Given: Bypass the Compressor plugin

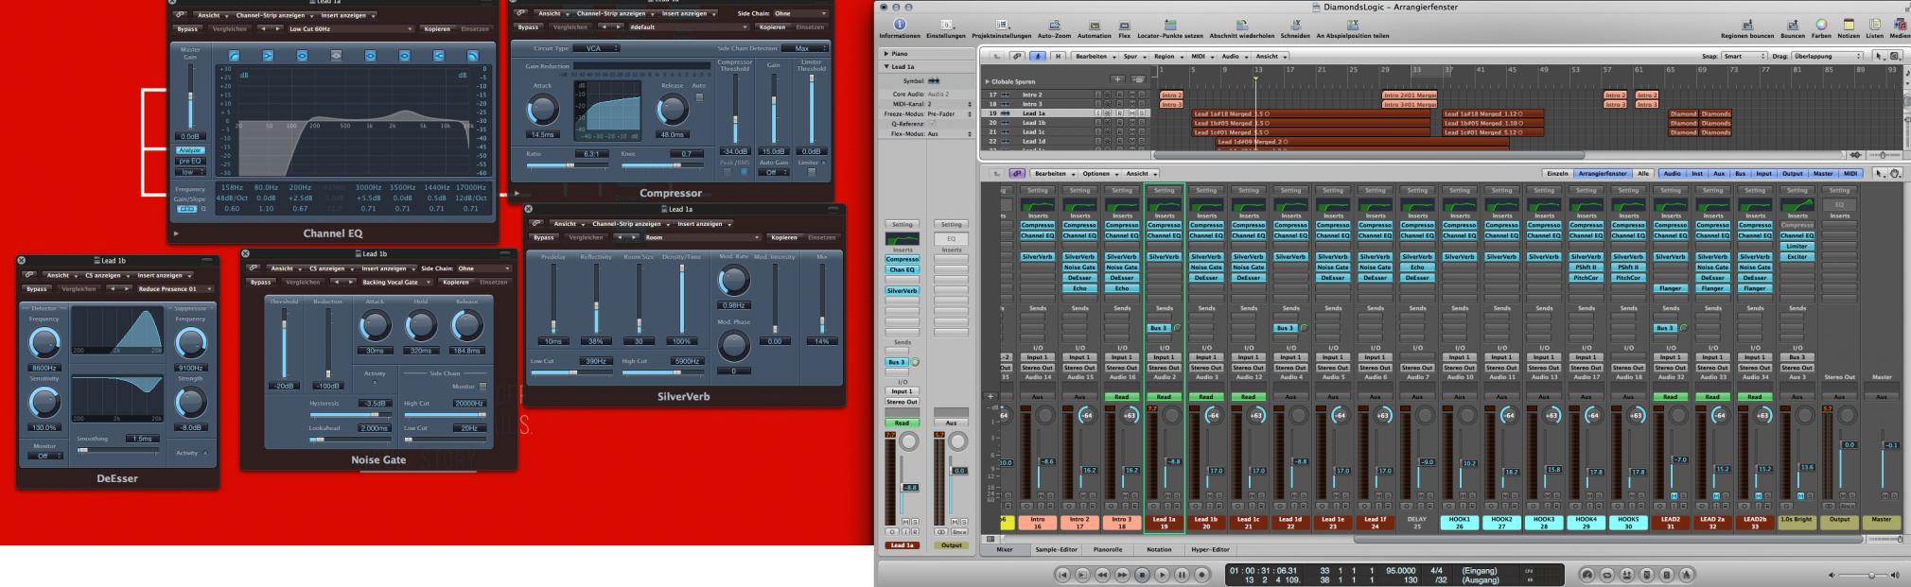Looking at the screenshot, I should pos(528,27).
